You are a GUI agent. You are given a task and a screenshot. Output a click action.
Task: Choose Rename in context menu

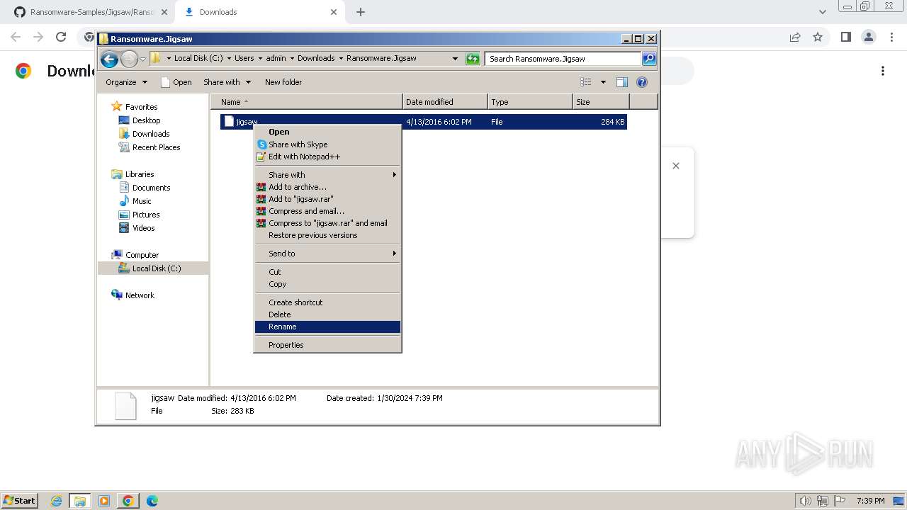[327, 327]
